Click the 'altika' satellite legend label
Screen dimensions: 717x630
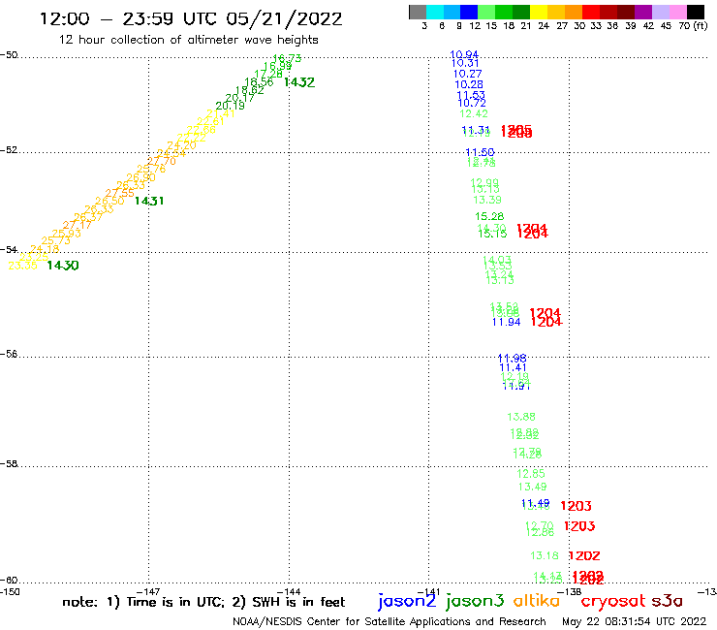pos(537,600)
